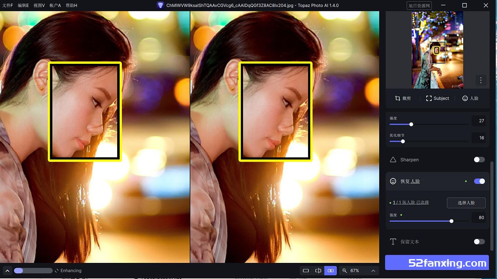The height and width of the screenshot is (279, 497).
Task: Click the face 强度 value field showing 80
Action: coord(478,217)
